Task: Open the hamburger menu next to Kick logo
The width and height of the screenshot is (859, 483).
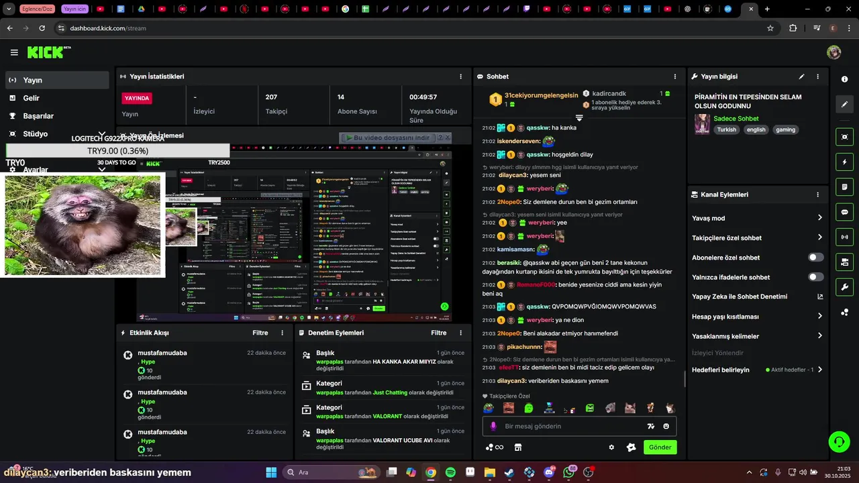Action: pyautogui.click(x=14, y=52)
